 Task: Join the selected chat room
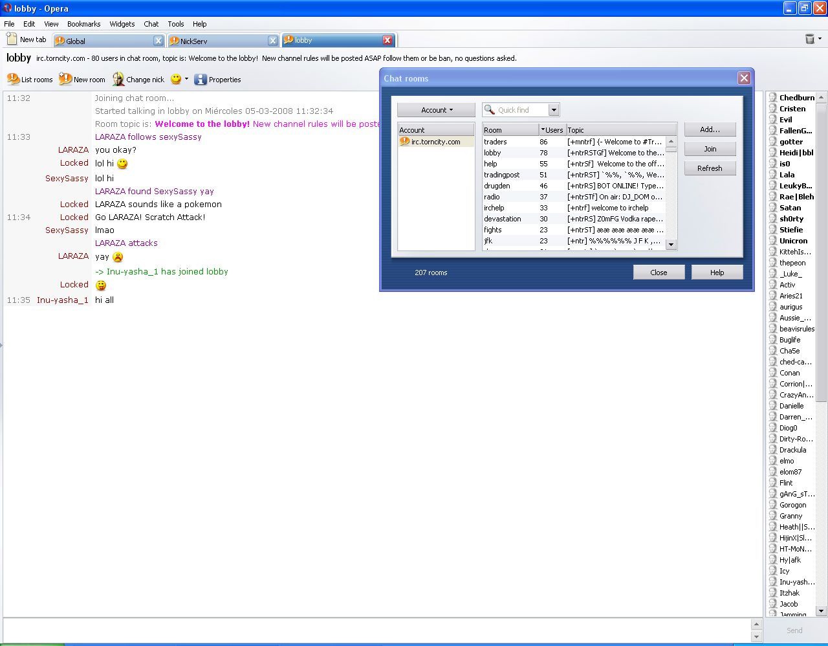pyautogui.click(x=710, y=148)
